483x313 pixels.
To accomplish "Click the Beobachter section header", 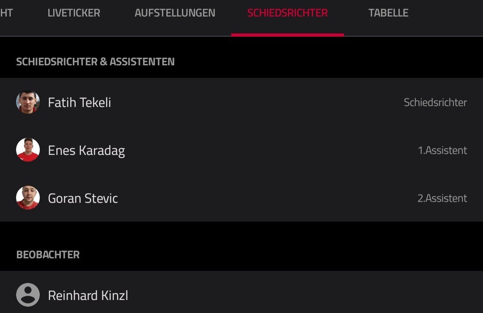I will [48, 255].
